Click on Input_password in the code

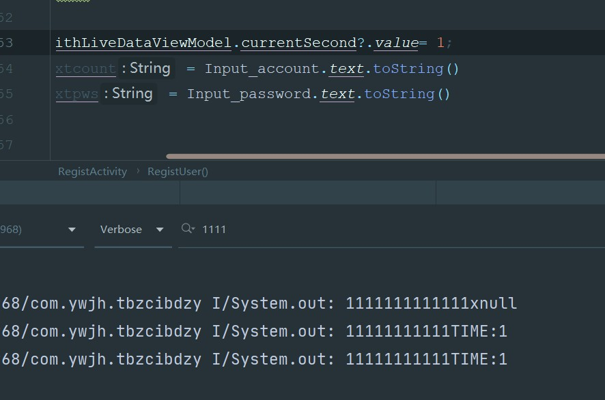coord(253,94)
